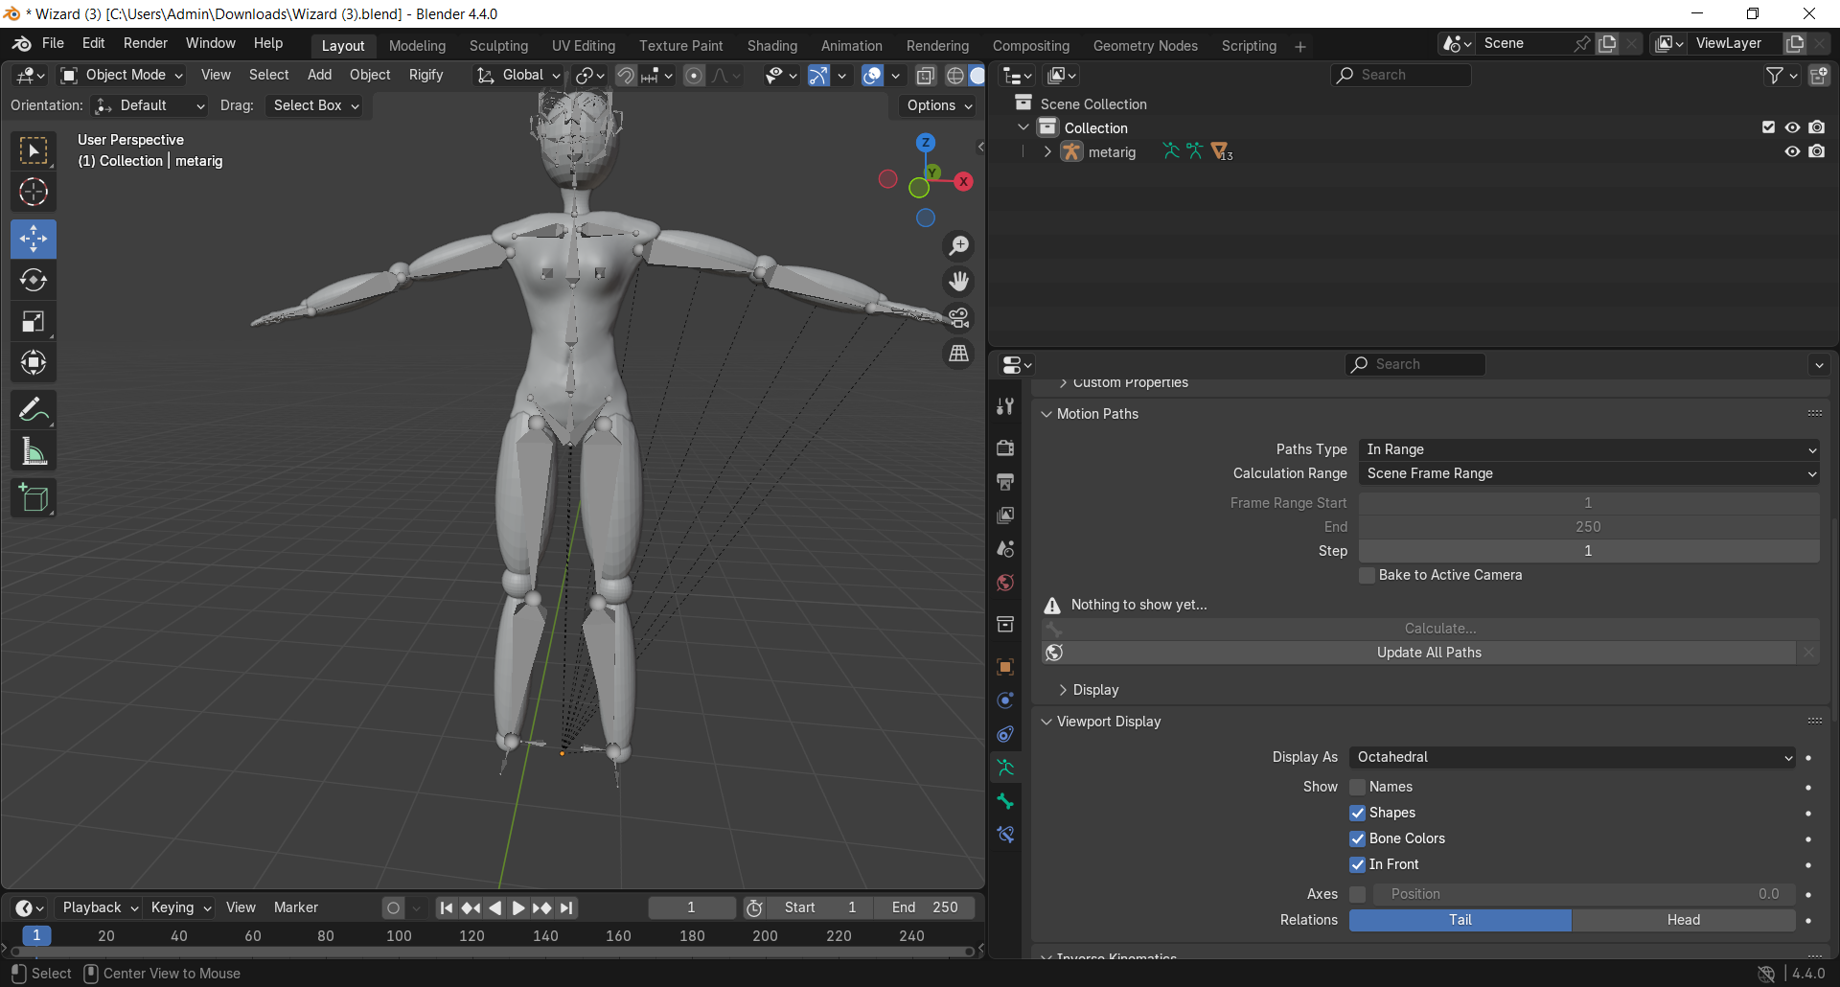Toggle the camera view icon

(958, 317)
